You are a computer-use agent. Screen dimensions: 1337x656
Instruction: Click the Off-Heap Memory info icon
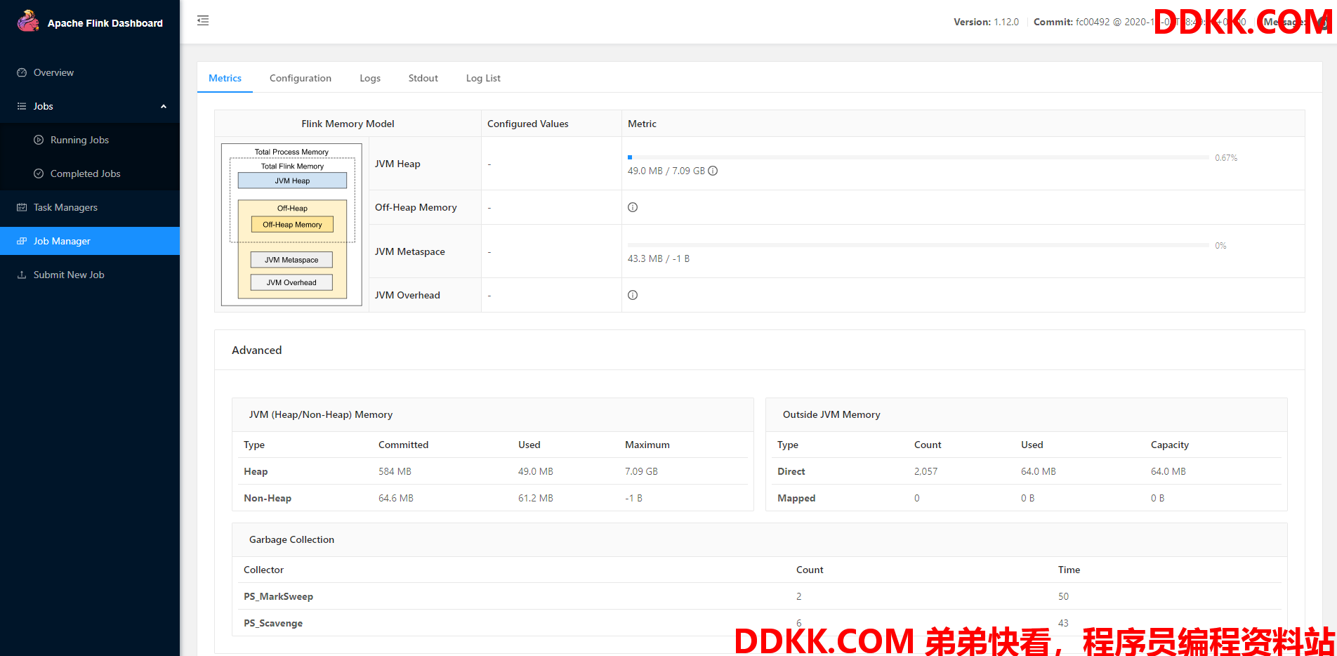click(633, 207)
